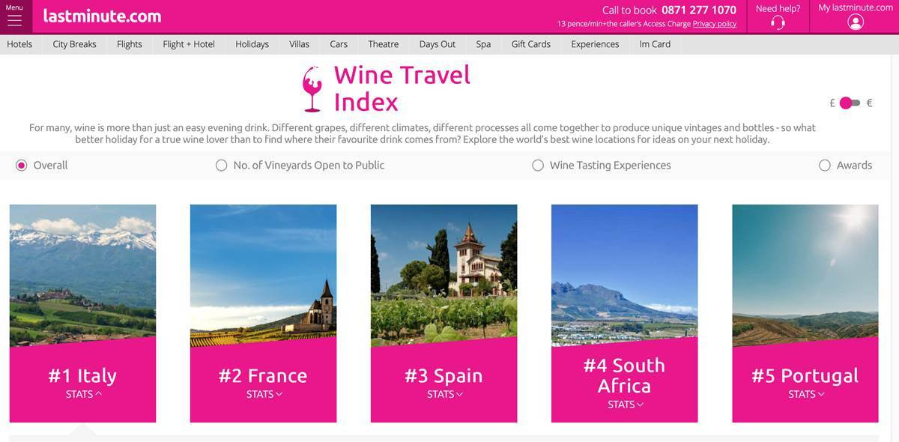Expand STATS for #2 France
Viewport: 899px width, 442px height.
point(263,393)
